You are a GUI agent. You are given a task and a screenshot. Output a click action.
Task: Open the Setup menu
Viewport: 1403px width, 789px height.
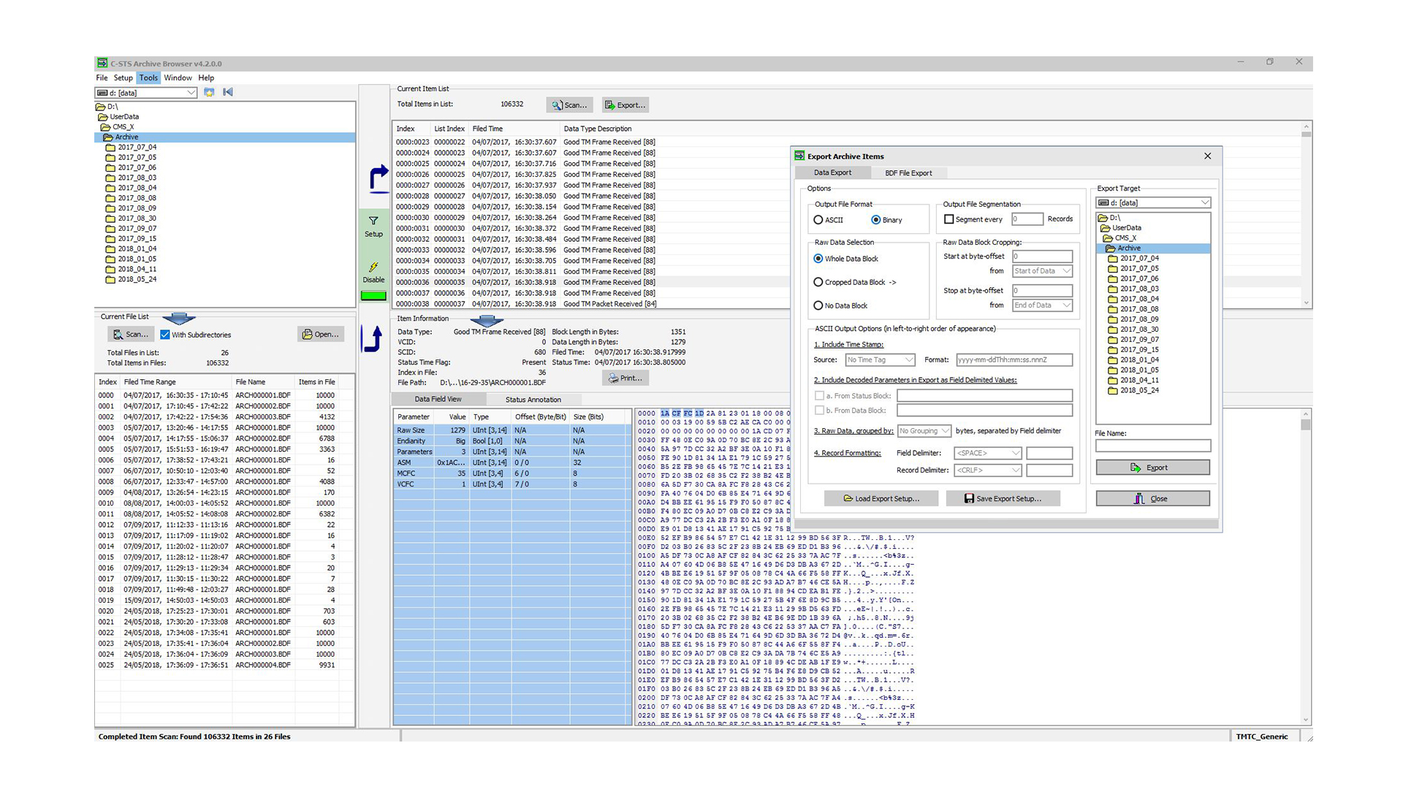click(123, 77)
